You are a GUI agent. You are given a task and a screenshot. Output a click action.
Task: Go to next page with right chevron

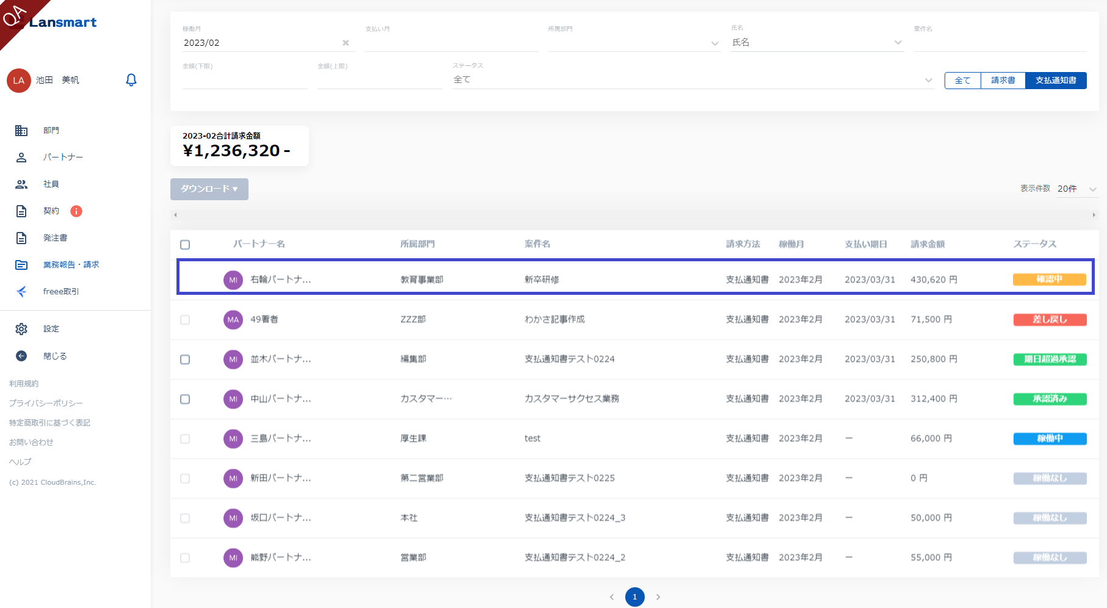(x=658, y=597)
